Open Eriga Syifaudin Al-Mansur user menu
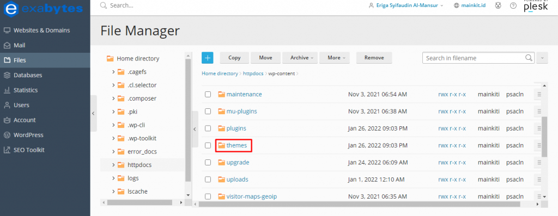Screen dimensions: 558x216 click(x=405, y=5)
